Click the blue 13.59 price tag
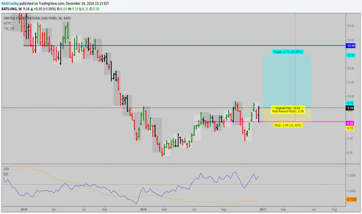The image size is (362, 214). click(x=351, y=46)
